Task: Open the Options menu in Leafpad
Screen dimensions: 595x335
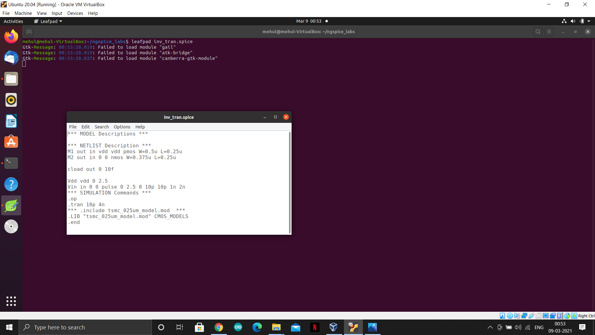Action: tap(121, 127)
